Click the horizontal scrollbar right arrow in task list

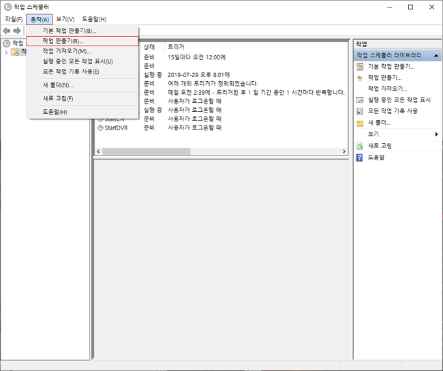345,151
